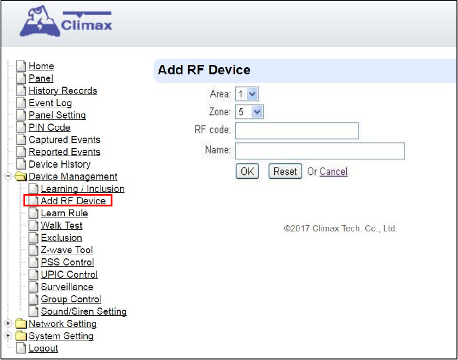Focus the RF code input field
The width and height of the screenshot is (458, 360).
pyautogui.click(x=297, y=131)
